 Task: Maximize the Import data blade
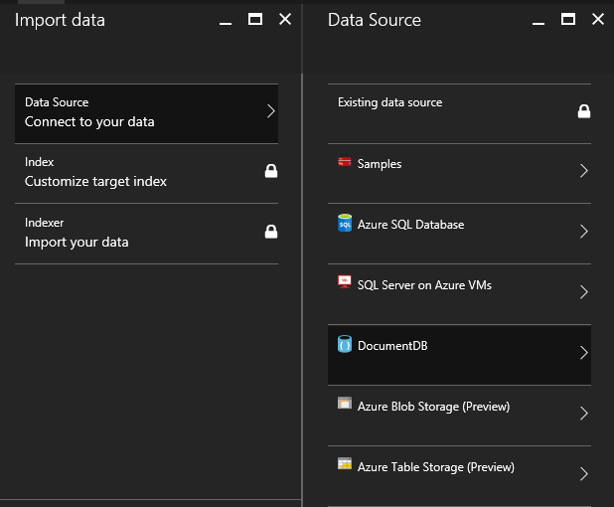[x=255, y=19]
